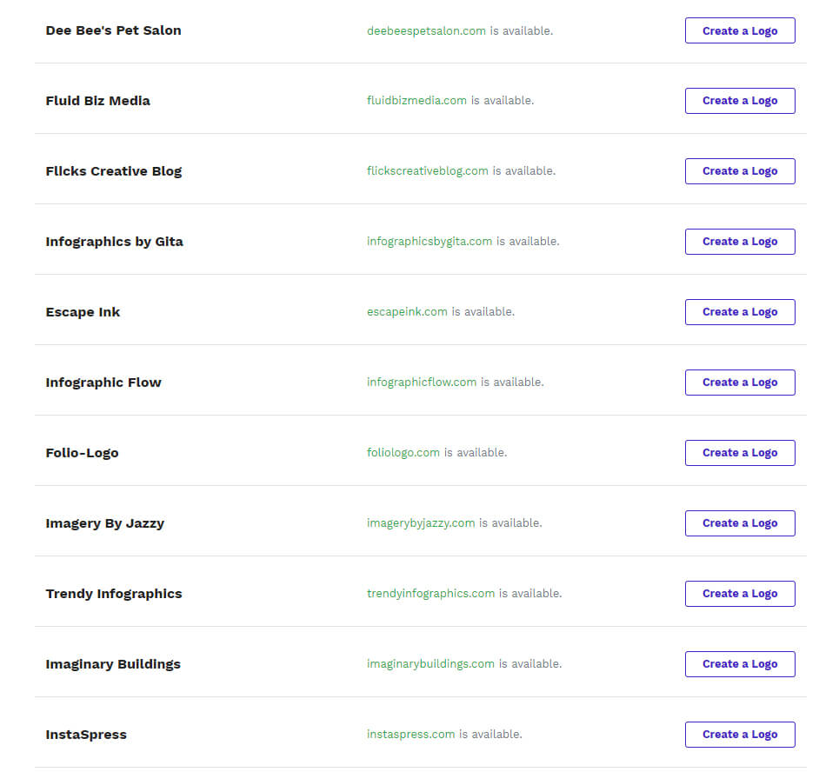Image resolution: width=819 pixels, height=772 pixels.
Task: Open the deebeespetsalon.com domain link
Action: pyautogui.click(x=426, y=30)
